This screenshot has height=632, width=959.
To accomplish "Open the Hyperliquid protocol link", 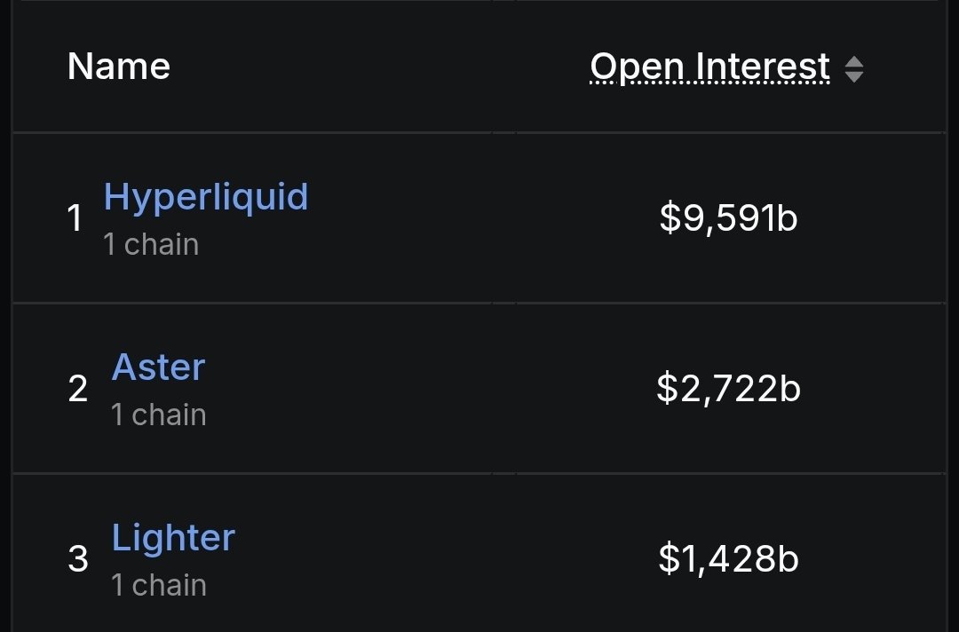I will [x=206, y=196].
